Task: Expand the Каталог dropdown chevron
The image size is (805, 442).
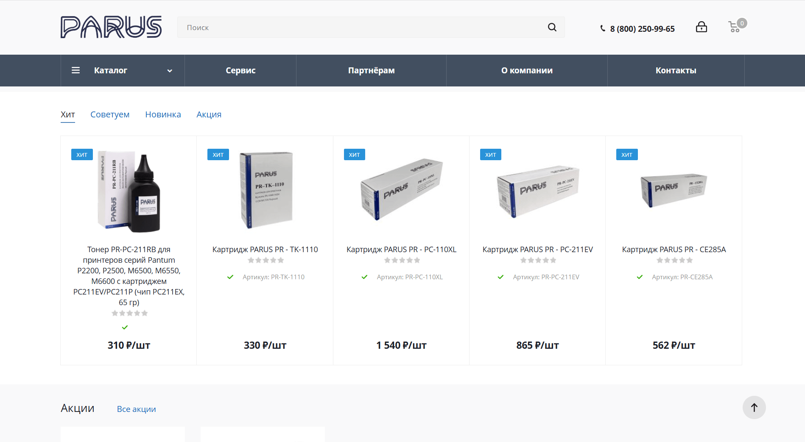Action: pos(170,71)
